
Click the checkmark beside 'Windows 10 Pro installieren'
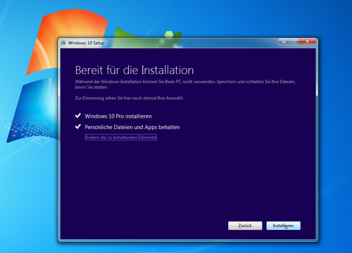[x=78, y=116]
